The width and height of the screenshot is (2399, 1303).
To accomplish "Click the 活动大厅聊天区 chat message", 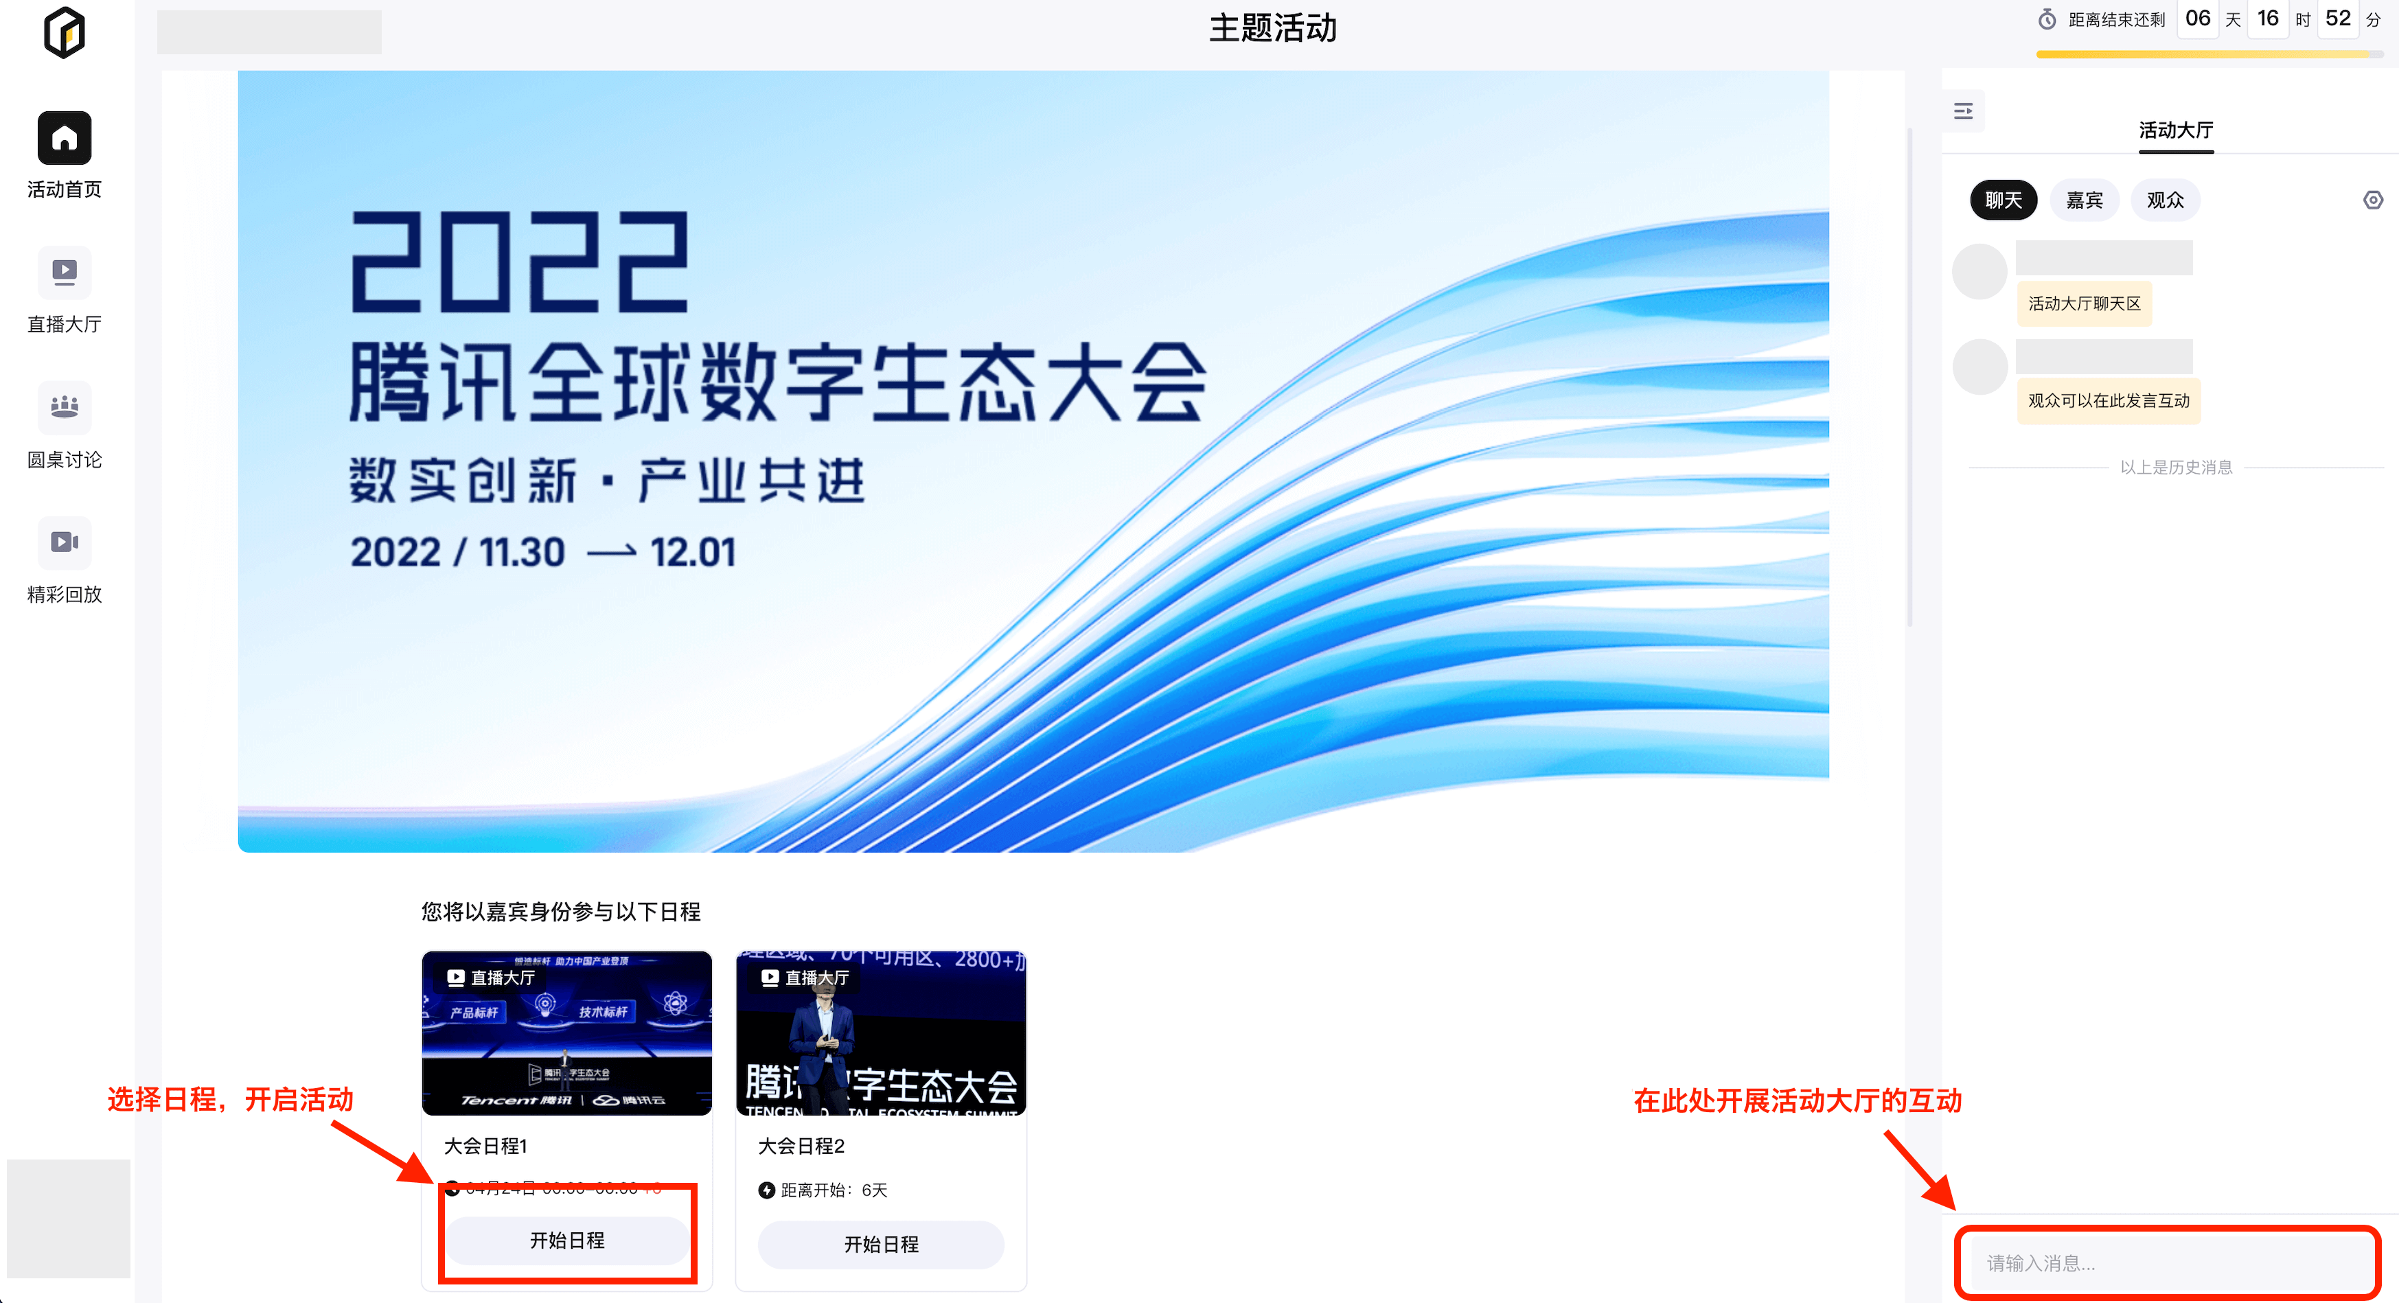I will 2085,303.
